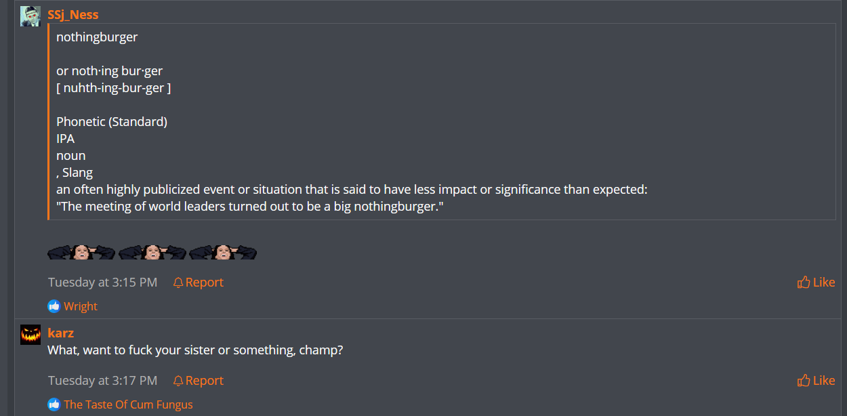Click the middle relaxing-man emoji
The width and height of the screenshot is (847, 416).
point(152,252)
